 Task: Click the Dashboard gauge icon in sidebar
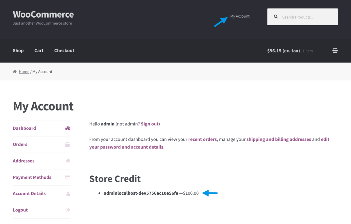point(68,128)
